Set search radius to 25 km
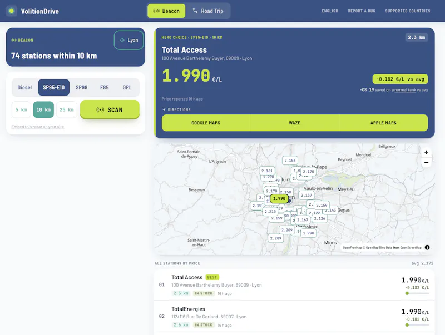 [67, 109]
